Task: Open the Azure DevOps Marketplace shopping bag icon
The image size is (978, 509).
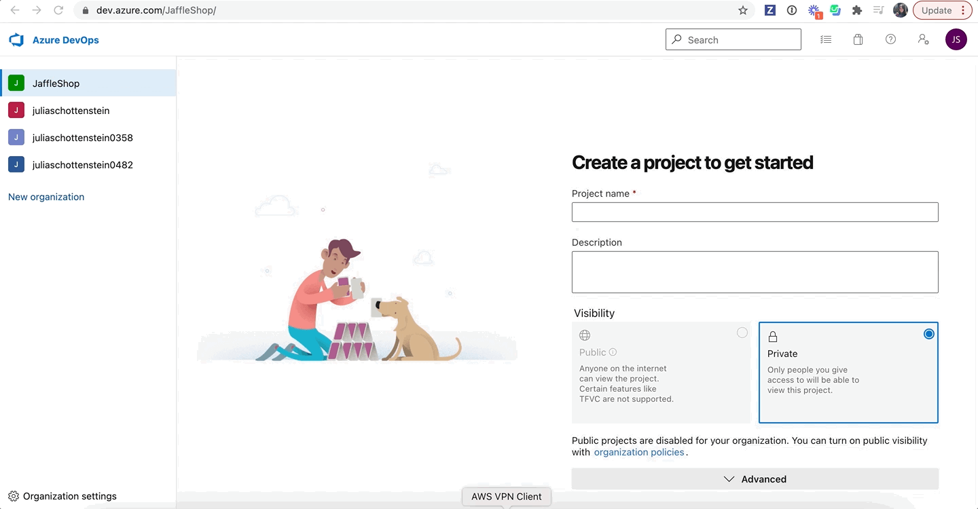Action: [858, 39]
